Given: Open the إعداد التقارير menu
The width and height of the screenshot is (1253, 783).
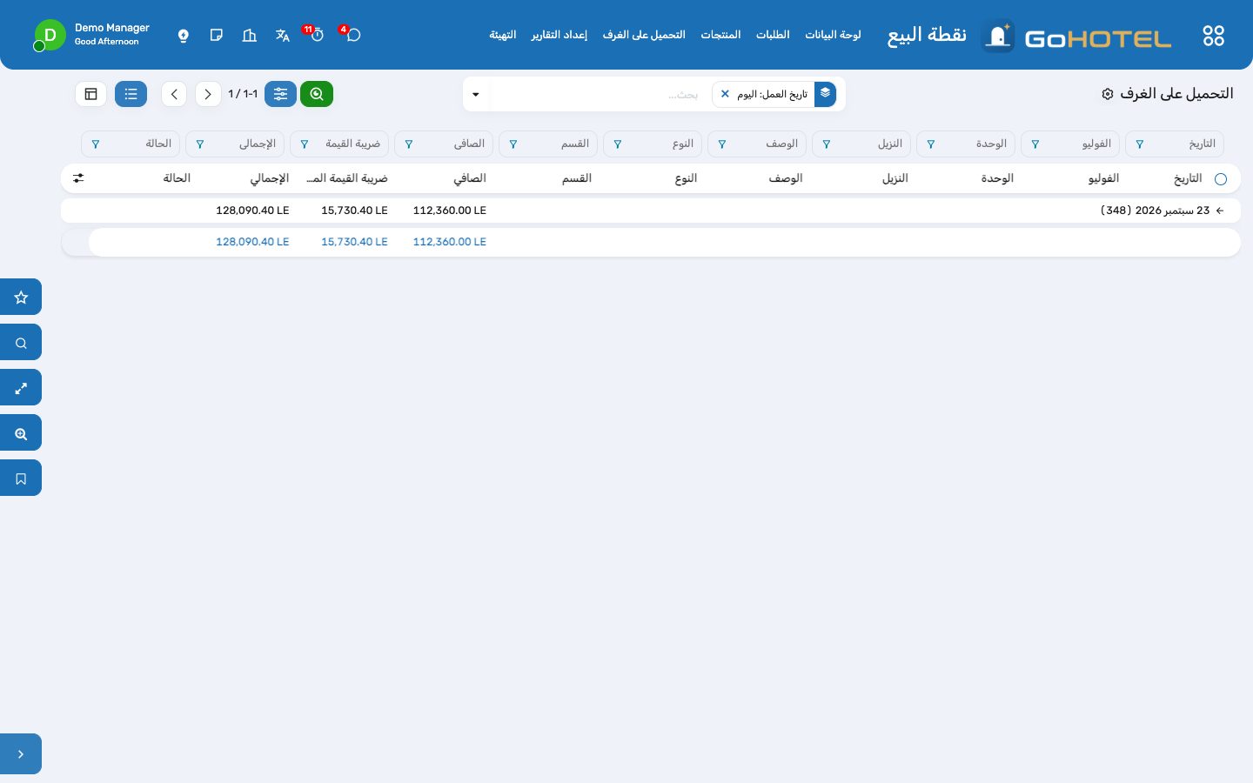Looking at the screenshot, I should click(559, 35).
